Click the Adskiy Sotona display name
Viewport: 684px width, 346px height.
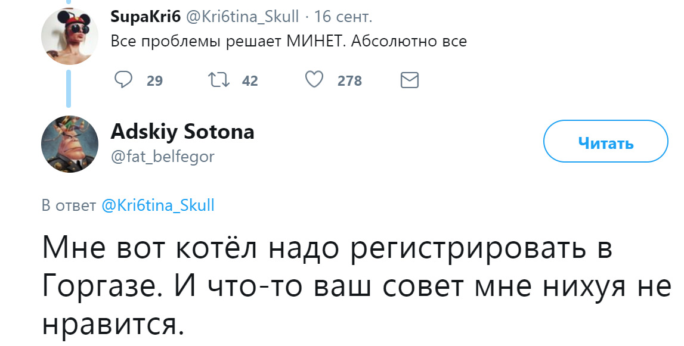(182, 131)
